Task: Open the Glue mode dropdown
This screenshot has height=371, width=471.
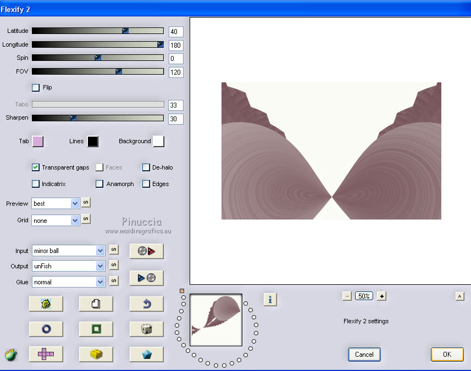Action: point(69,282)
